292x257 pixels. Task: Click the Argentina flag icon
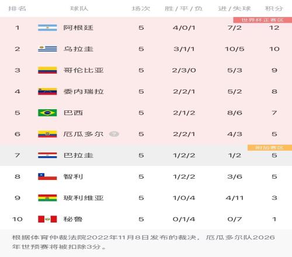point(47,27)
